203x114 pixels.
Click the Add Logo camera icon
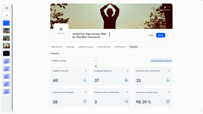[61, 29]
